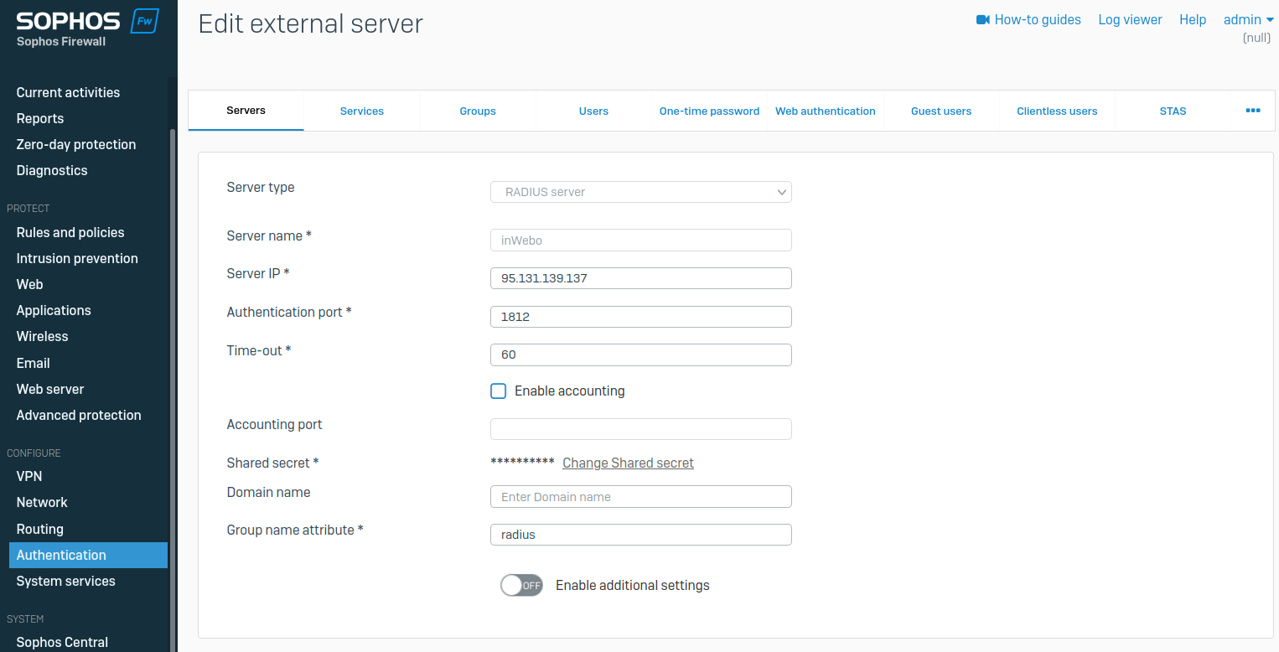Click the video camera icon beside How-to guides
The image size is (1279, 652).
coord(981,19)
